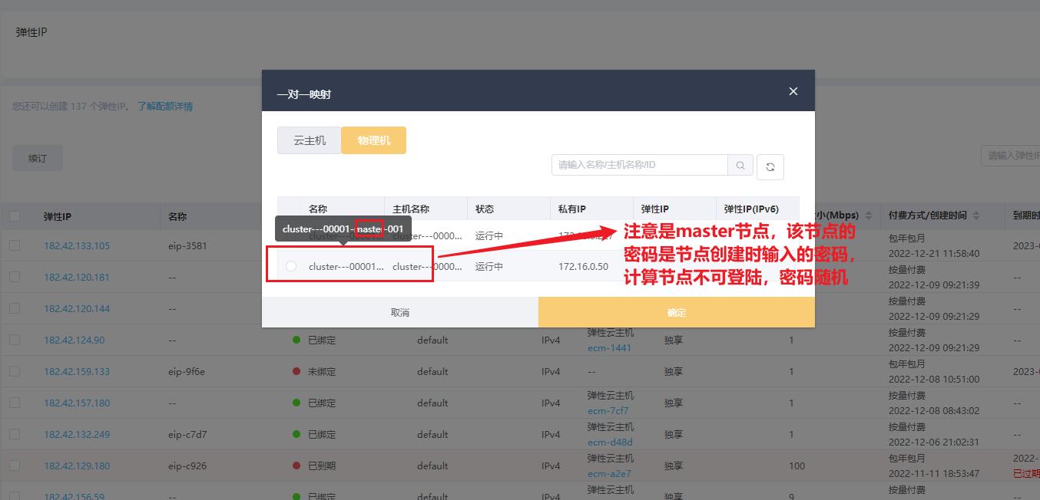Sort by 付费方式/创建时间 column arrows
The height and width of the screenshot is (500, 1040).
pyautogui.click(x=976, y=216)
